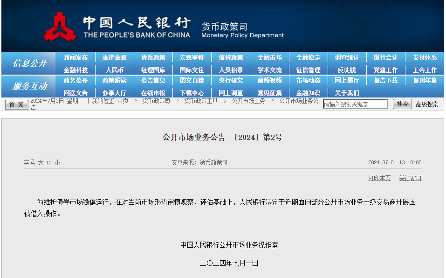
Task: Open 党建工作 menu item
Action: [385, 70]
